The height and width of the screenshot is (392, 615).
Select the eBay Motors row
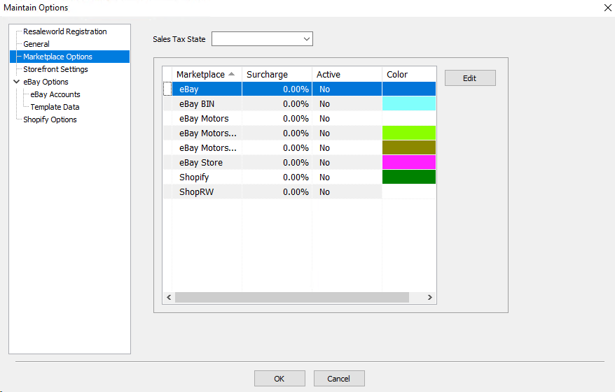(299, 119)
